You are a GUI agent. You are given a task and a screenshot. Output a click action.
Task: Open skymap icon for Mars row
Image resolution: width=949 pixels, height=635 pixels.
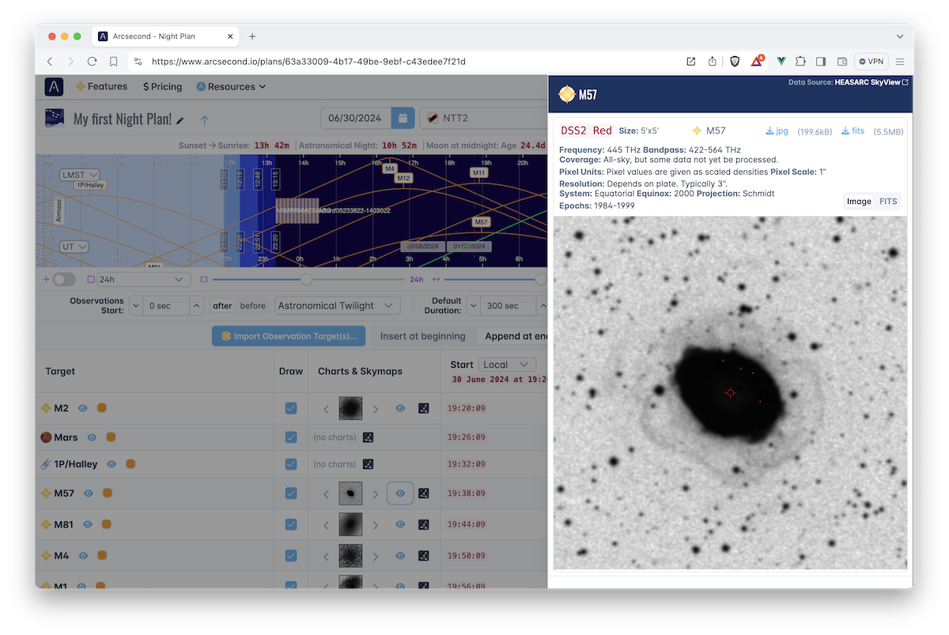click(x=368, y=437)
